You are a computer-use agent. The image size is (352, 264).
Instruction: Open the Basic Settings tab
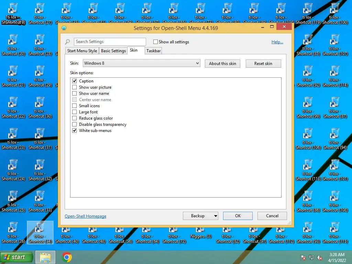pyautogui.click(x=113, y=51)
